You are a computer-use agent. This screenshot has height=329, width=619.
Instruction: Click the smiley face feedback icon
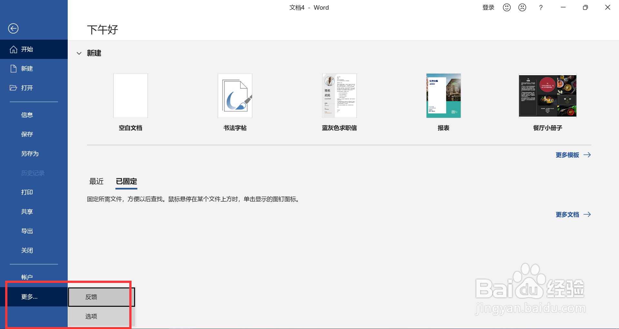coord(507,7)
